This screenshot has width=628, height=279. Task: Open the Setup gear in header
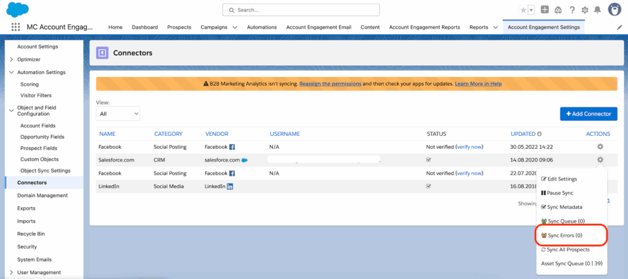coord(584,10)
